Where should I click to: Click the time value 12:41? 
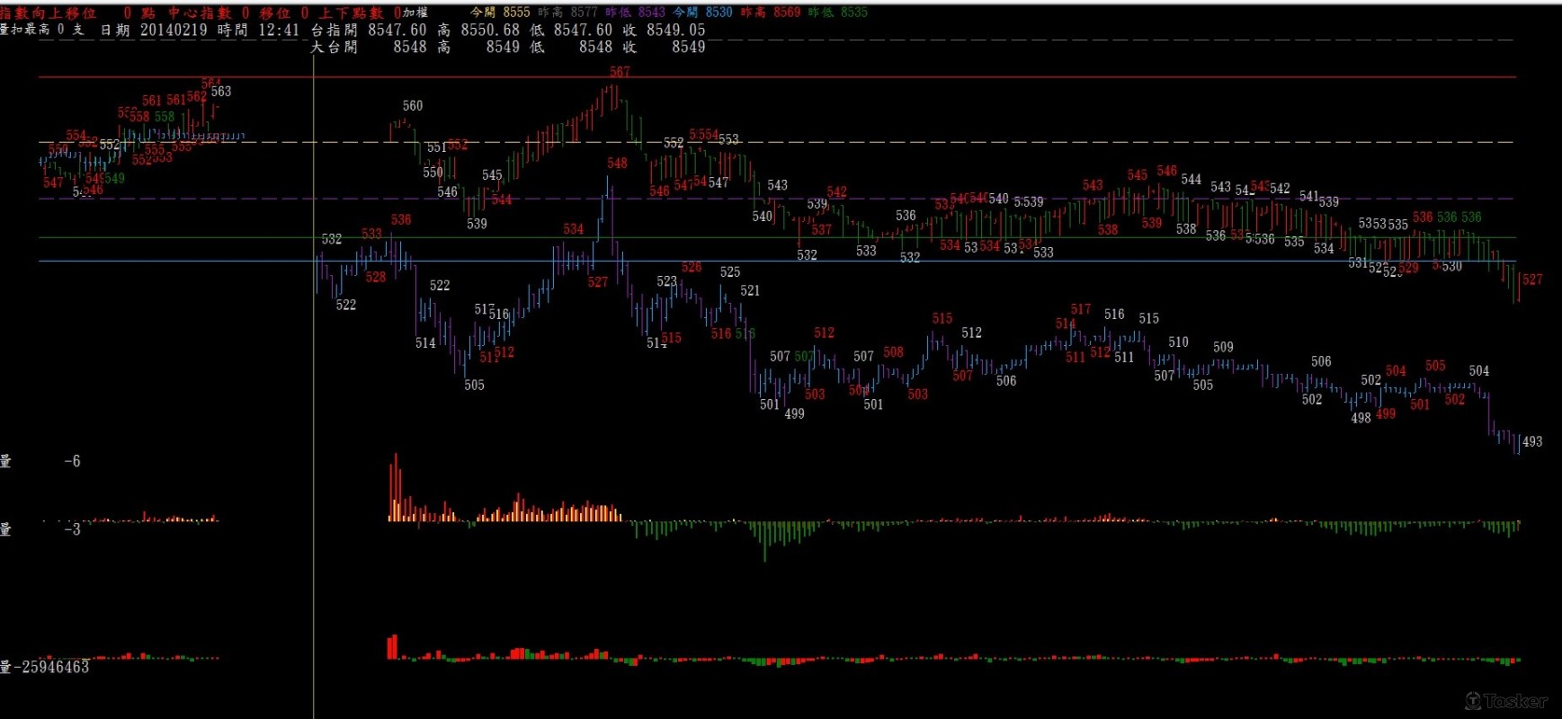(x=279, y=30)
